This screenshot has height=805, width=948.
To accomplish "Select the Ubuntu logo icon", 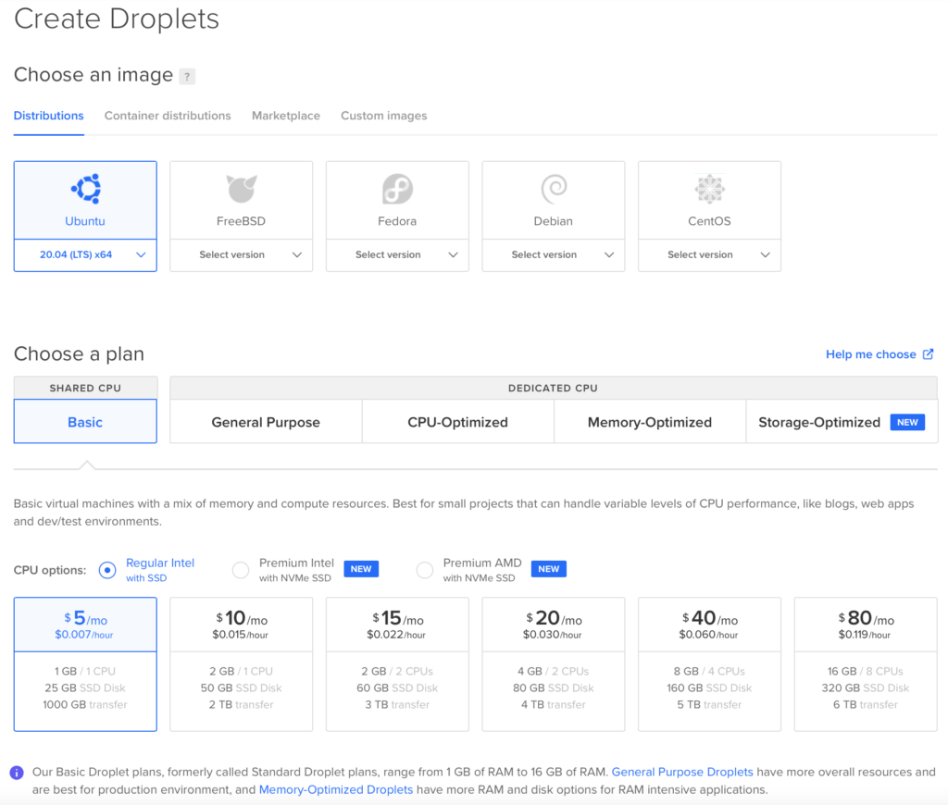I will 86,189.
